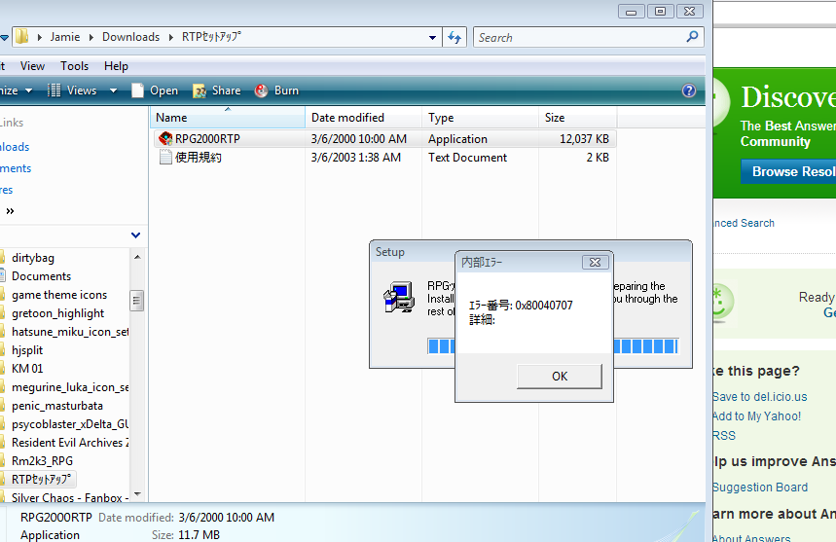Close the 内部エラー error dialog
The width and height of the screenshot is (836, 542).
pyautogui.click(x=595, y=262)
